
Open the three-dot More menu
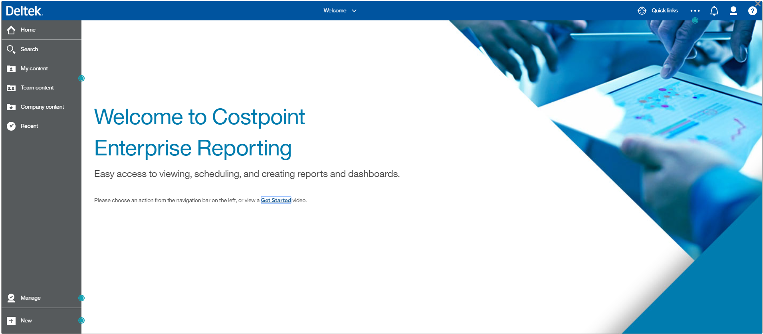tap(695, 11)
